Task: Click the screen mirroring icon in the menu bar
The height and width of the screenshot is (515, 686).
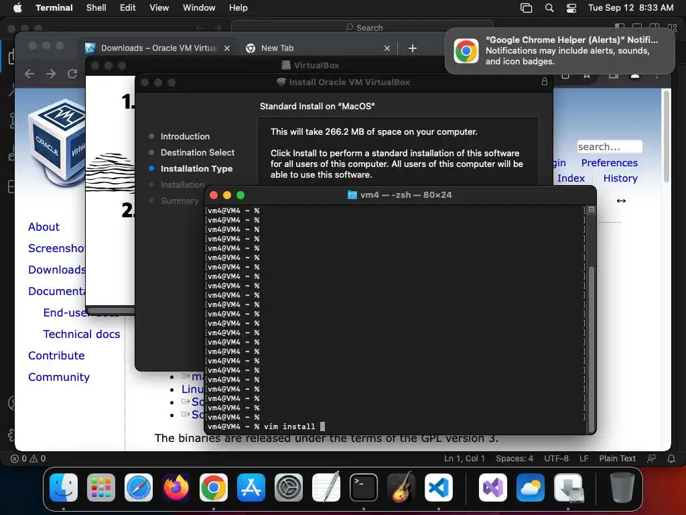Action: pos(527,8)
